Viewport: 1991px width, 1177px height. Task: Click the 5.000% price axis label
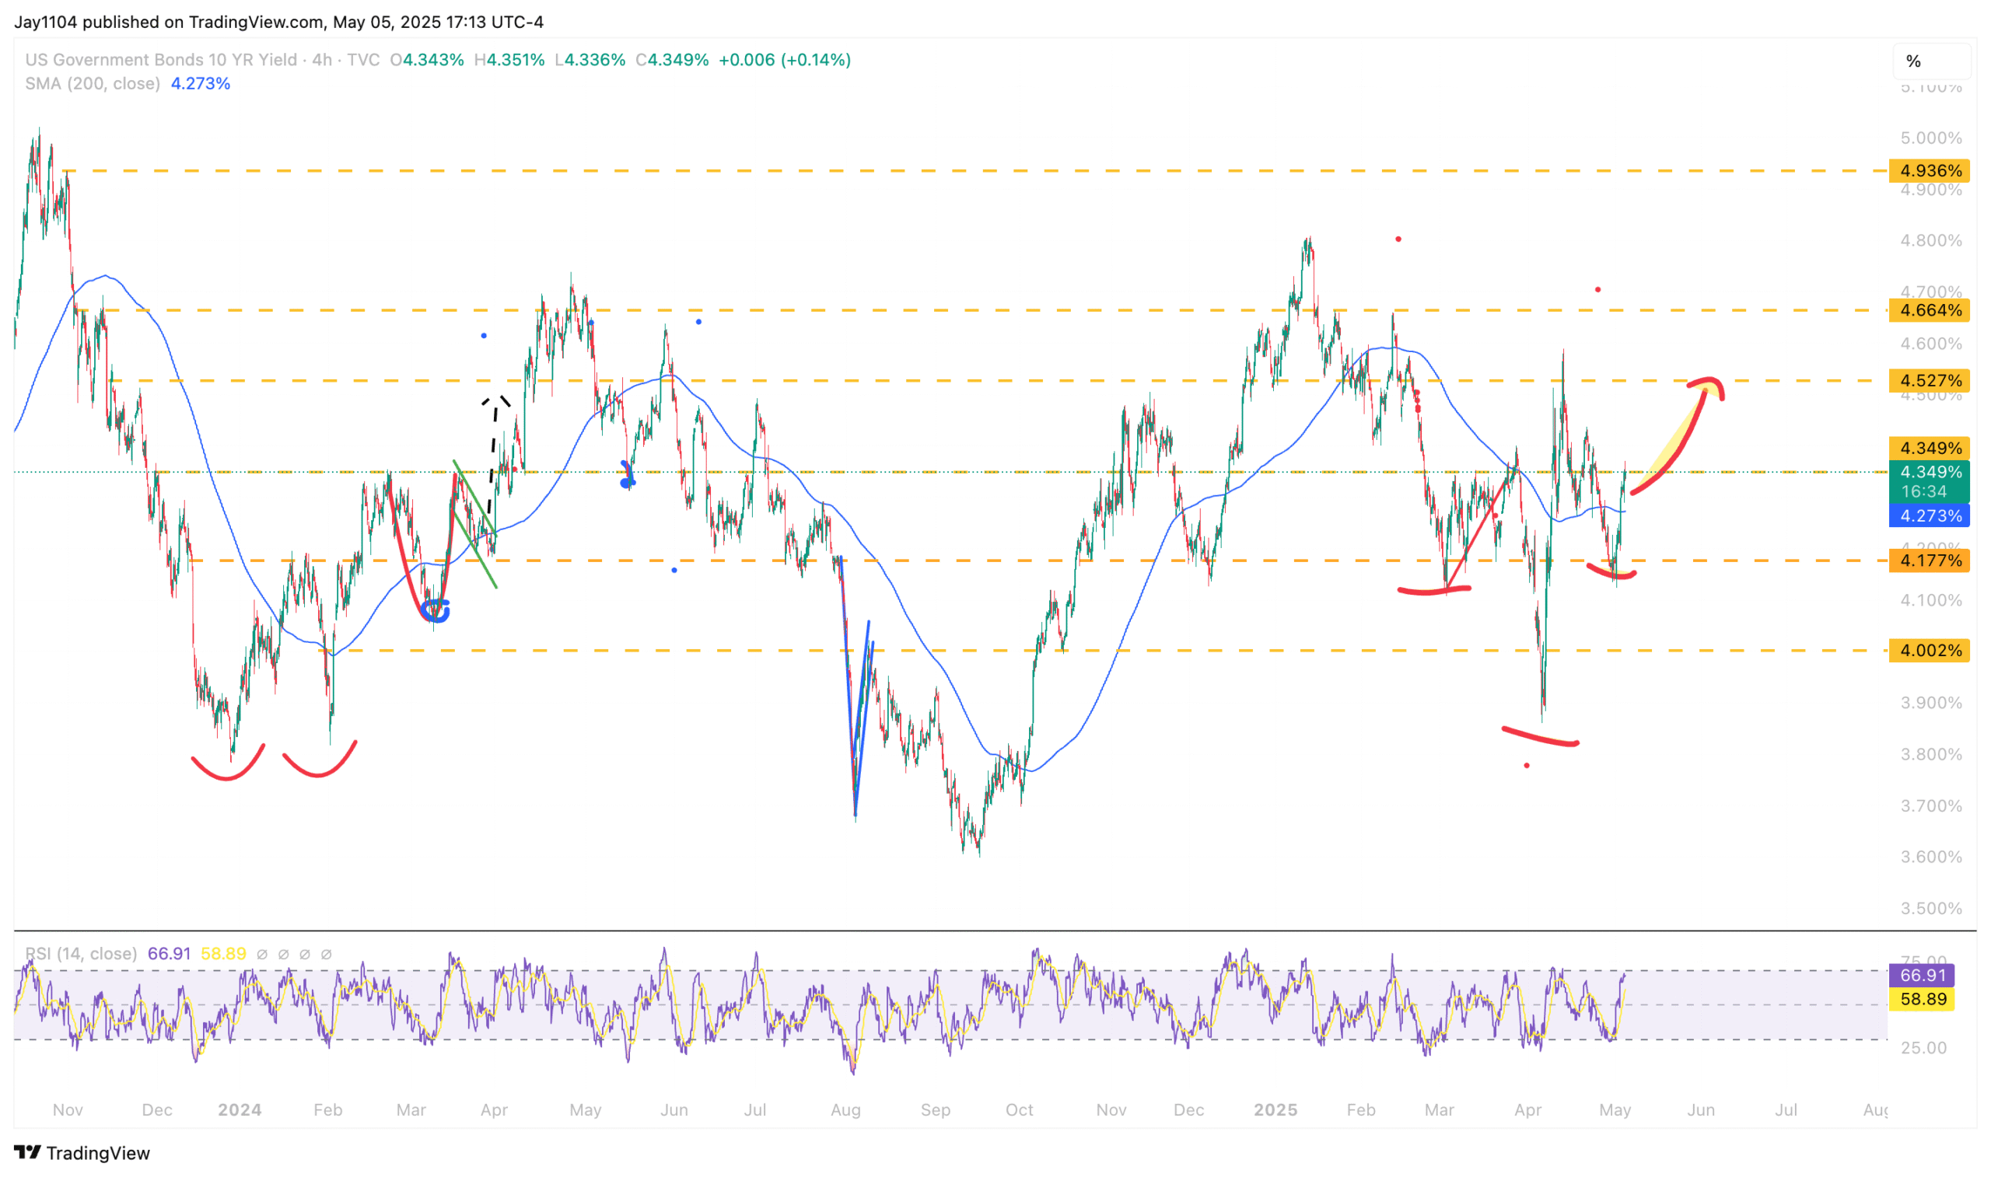[x=1930, y=138]
